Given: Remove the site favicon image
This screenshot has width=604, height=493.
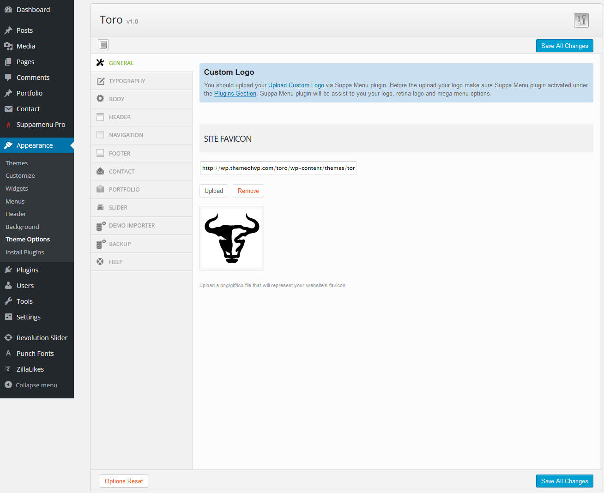Looking at the screenshot, I should point(248,191).
